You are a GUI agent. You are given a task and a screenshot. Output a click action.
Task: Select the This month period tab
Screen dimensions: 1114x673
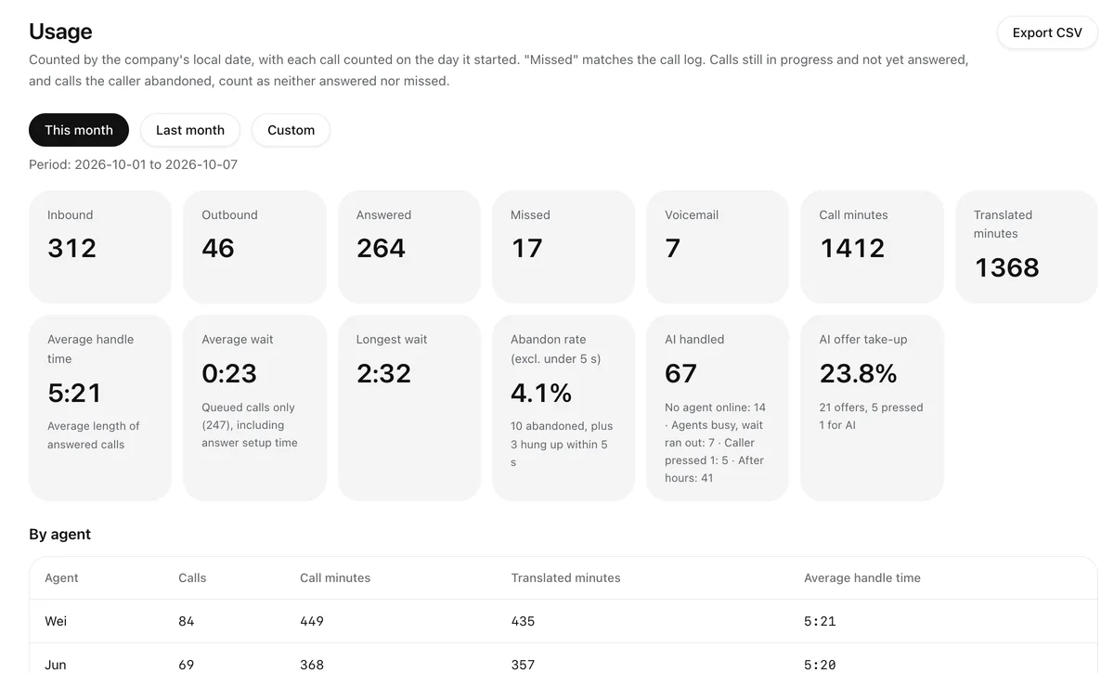(x=79, y=130)
